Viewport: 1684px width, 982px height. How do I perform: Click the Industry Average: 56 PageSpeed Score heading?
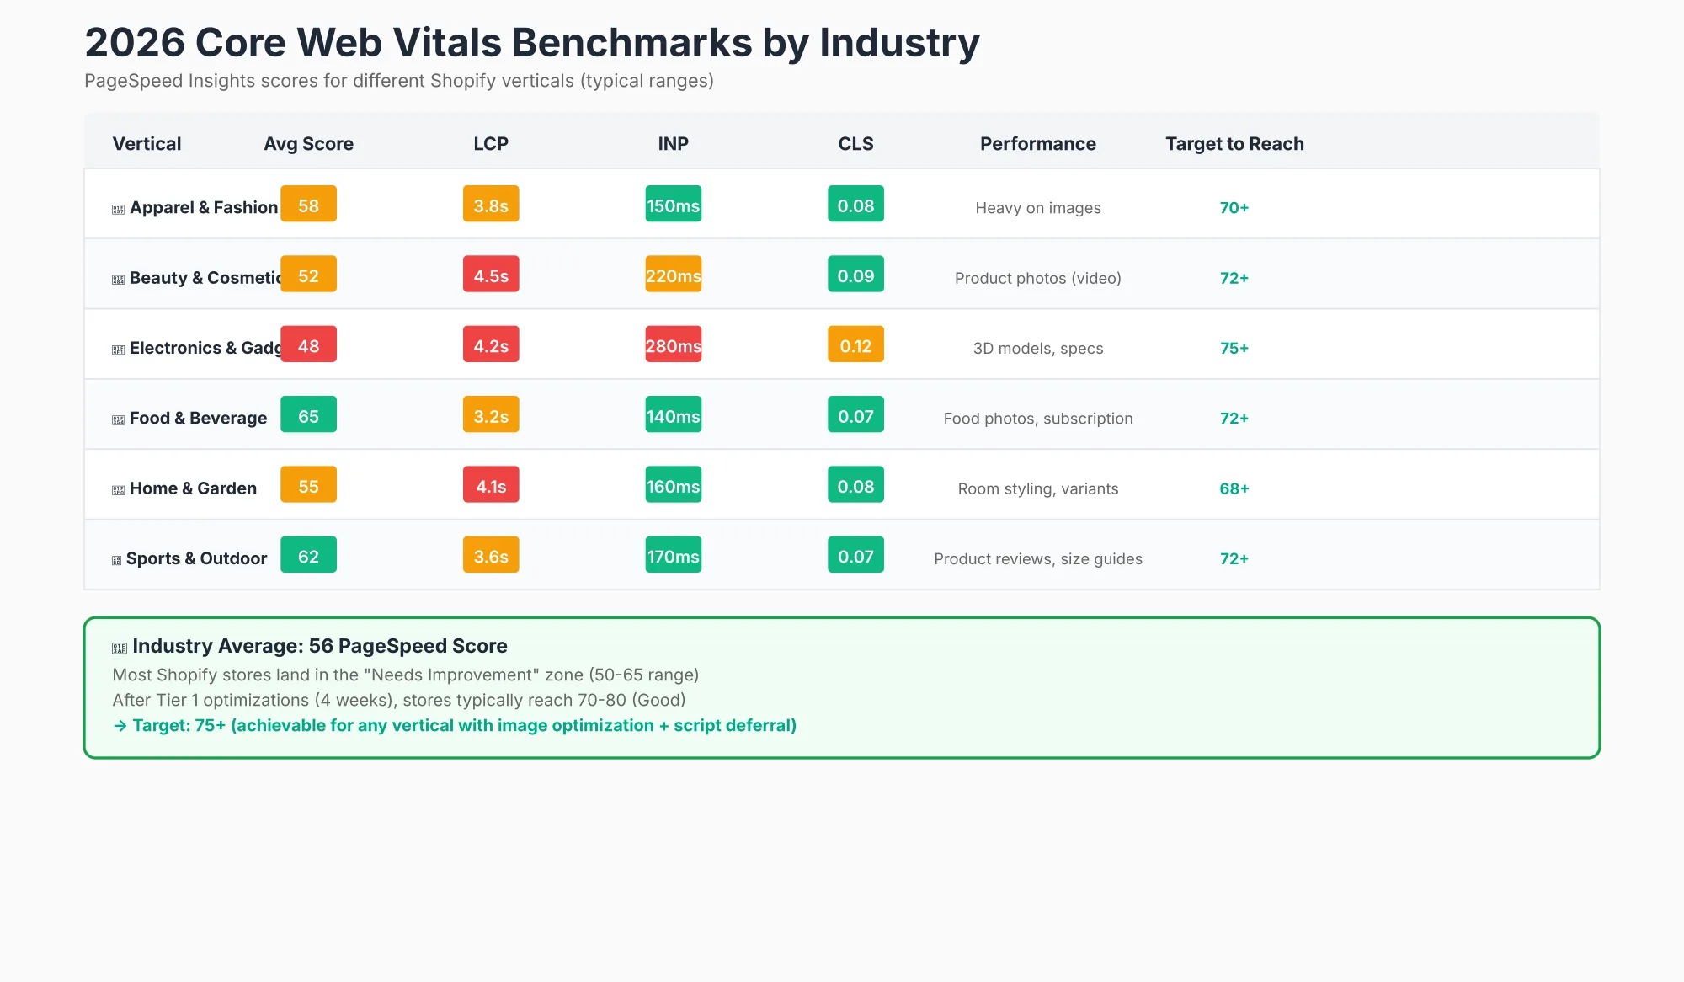click(x=320, y=646)
